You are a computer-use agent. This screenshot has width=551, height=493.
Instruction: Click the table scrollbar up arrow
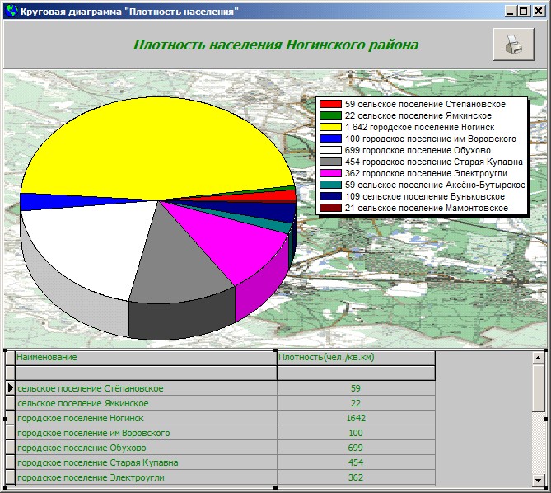pos(539,357)
